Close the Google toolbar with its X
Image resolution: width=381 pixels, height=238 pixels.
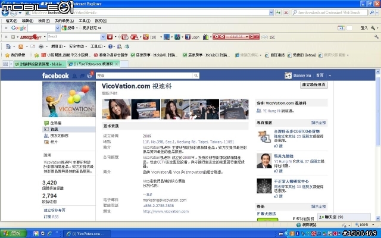(6, 28)
